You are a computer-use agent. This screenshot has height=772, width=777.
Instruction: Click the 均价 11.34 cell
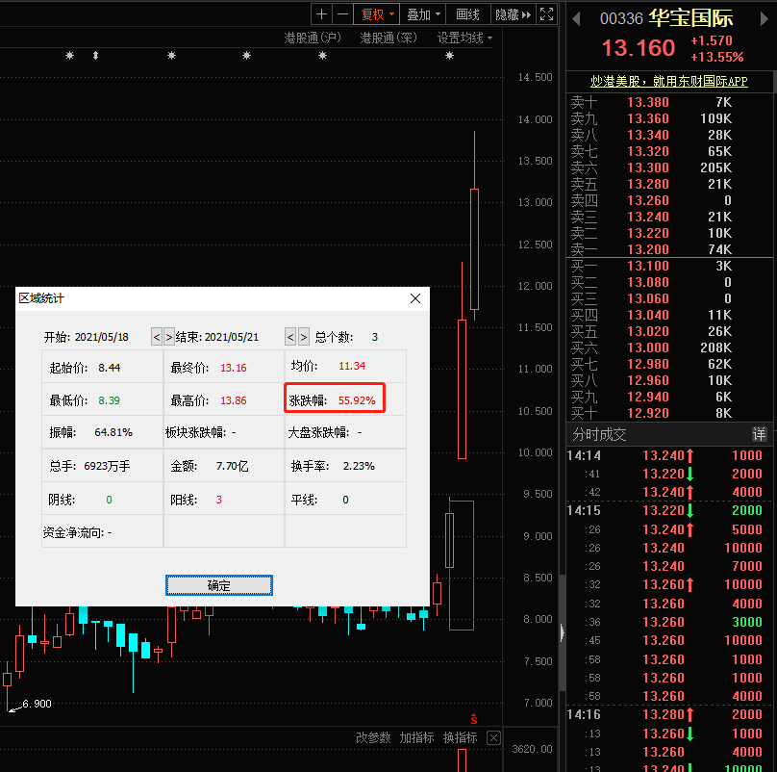tap(345, 367)
